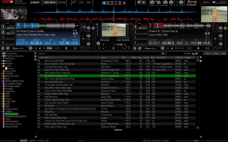Increase deck 1 loop length

coord(44,48)
